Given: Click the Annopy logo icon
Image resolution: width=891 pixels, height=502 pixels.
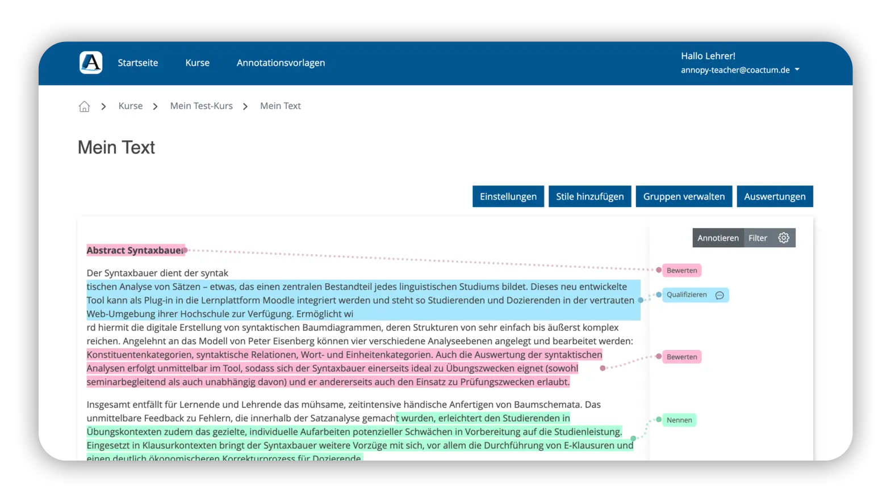Looking at the screenshot, I should [x=91, y=63].
